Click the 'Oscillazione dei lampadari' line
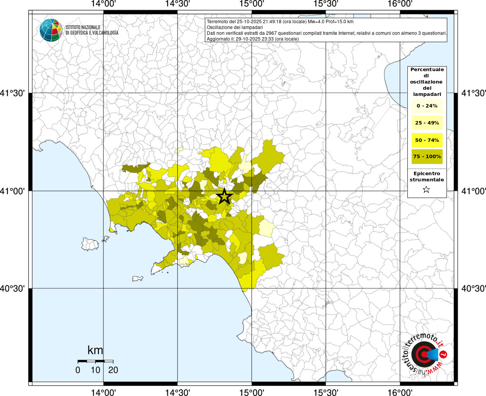 (235, 27)
